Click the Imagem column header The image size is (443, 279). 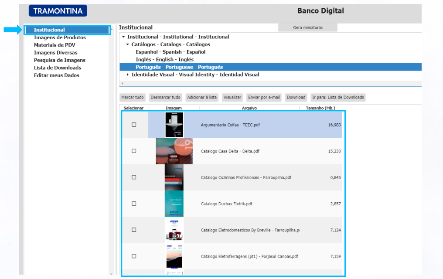coord(174,108)
